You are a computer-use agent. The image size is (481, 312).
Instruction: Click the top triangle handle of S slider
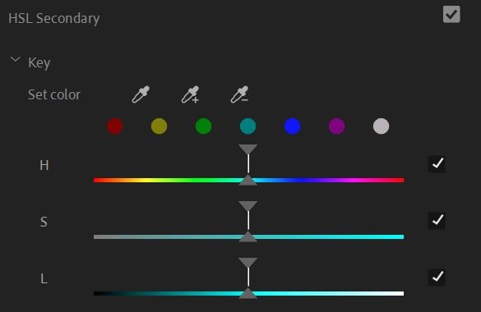[x=247, y=206]
